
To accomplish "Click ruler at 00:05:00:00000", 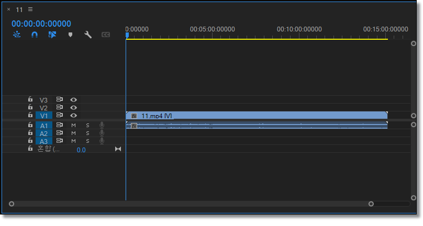I will pos(213,29).
